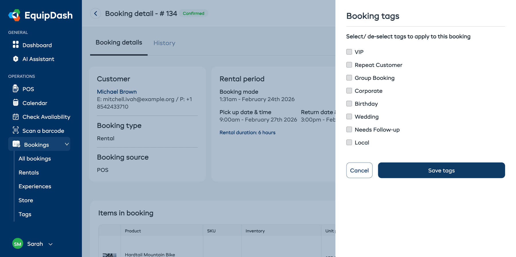Click the POS label in sidebar
Screen dimensions: 516x257
28,89
